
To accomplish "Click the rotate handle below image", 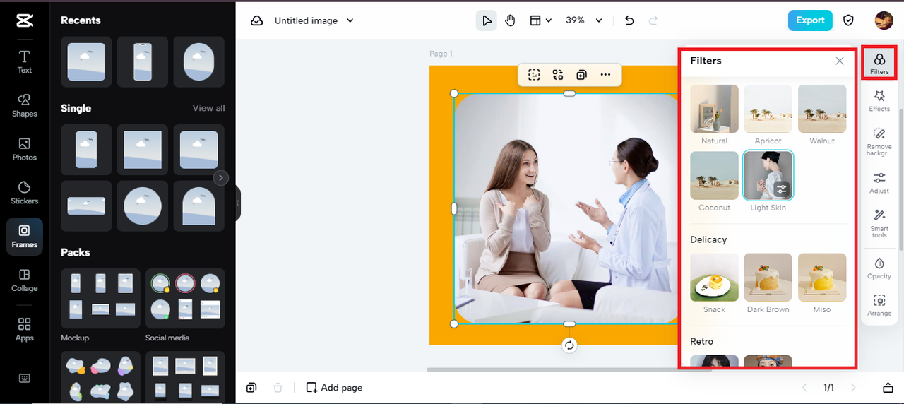I will click(x=569, y=345).
